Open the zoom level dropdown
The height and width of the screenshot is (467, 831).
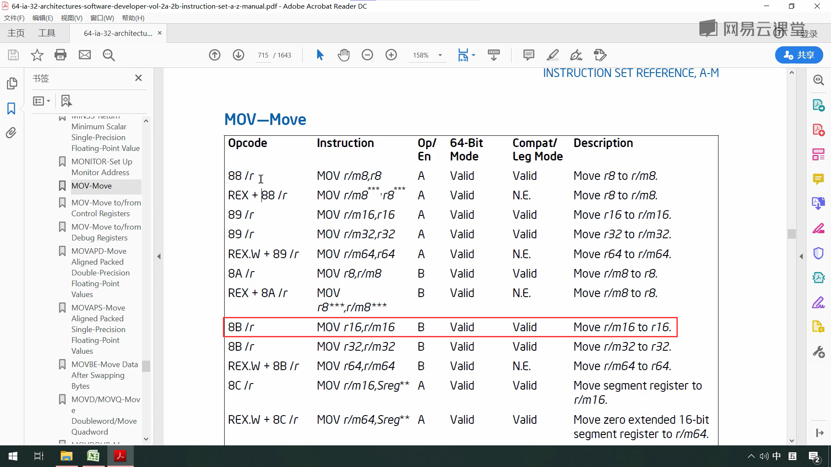[x=440, y=55]
